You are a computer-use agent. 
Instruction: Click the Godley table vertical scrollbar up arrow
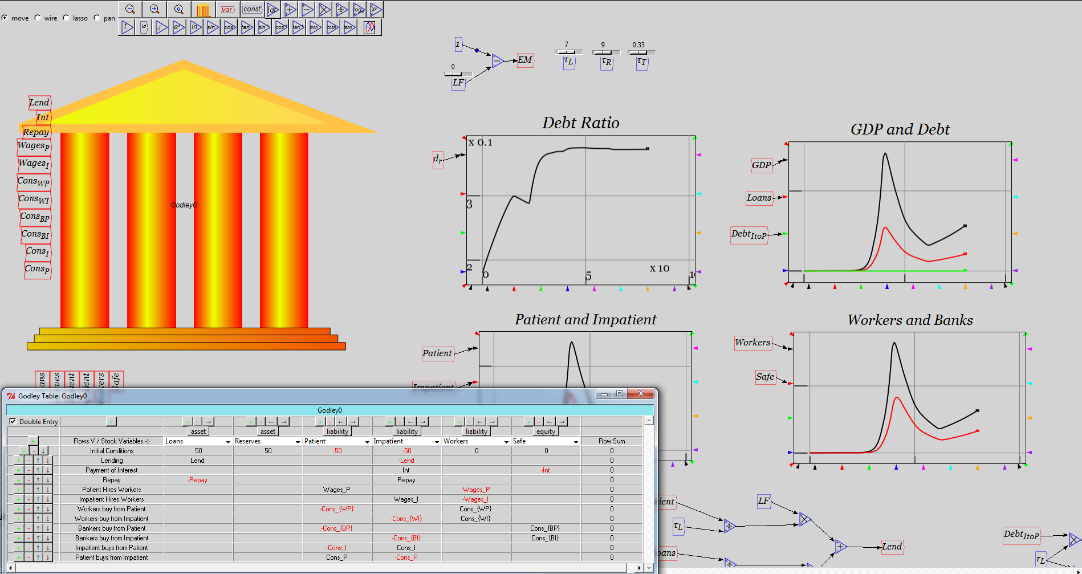[x=648, y=421]
